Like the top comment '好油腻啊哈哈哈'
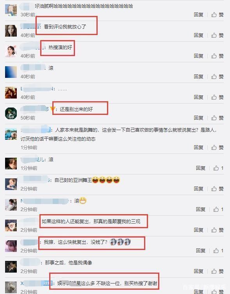This screenshot has width=230, height=294. pyautogui.click(x=217, y=15)
